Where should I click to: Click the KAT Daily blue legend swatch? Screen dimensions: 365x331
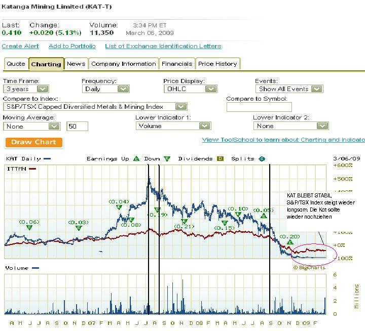(47, 159)
